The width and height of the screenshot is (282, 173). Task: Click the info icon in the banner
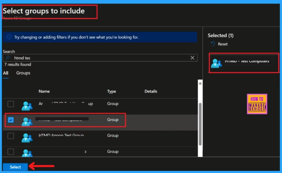click(9, 37)
